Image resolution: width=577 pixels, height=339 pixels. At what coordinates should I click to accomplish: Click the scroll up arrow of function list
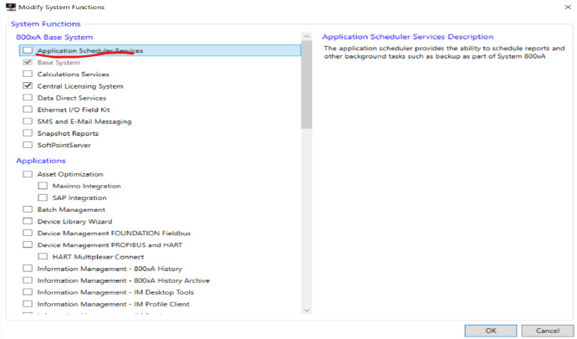(307, 37)
